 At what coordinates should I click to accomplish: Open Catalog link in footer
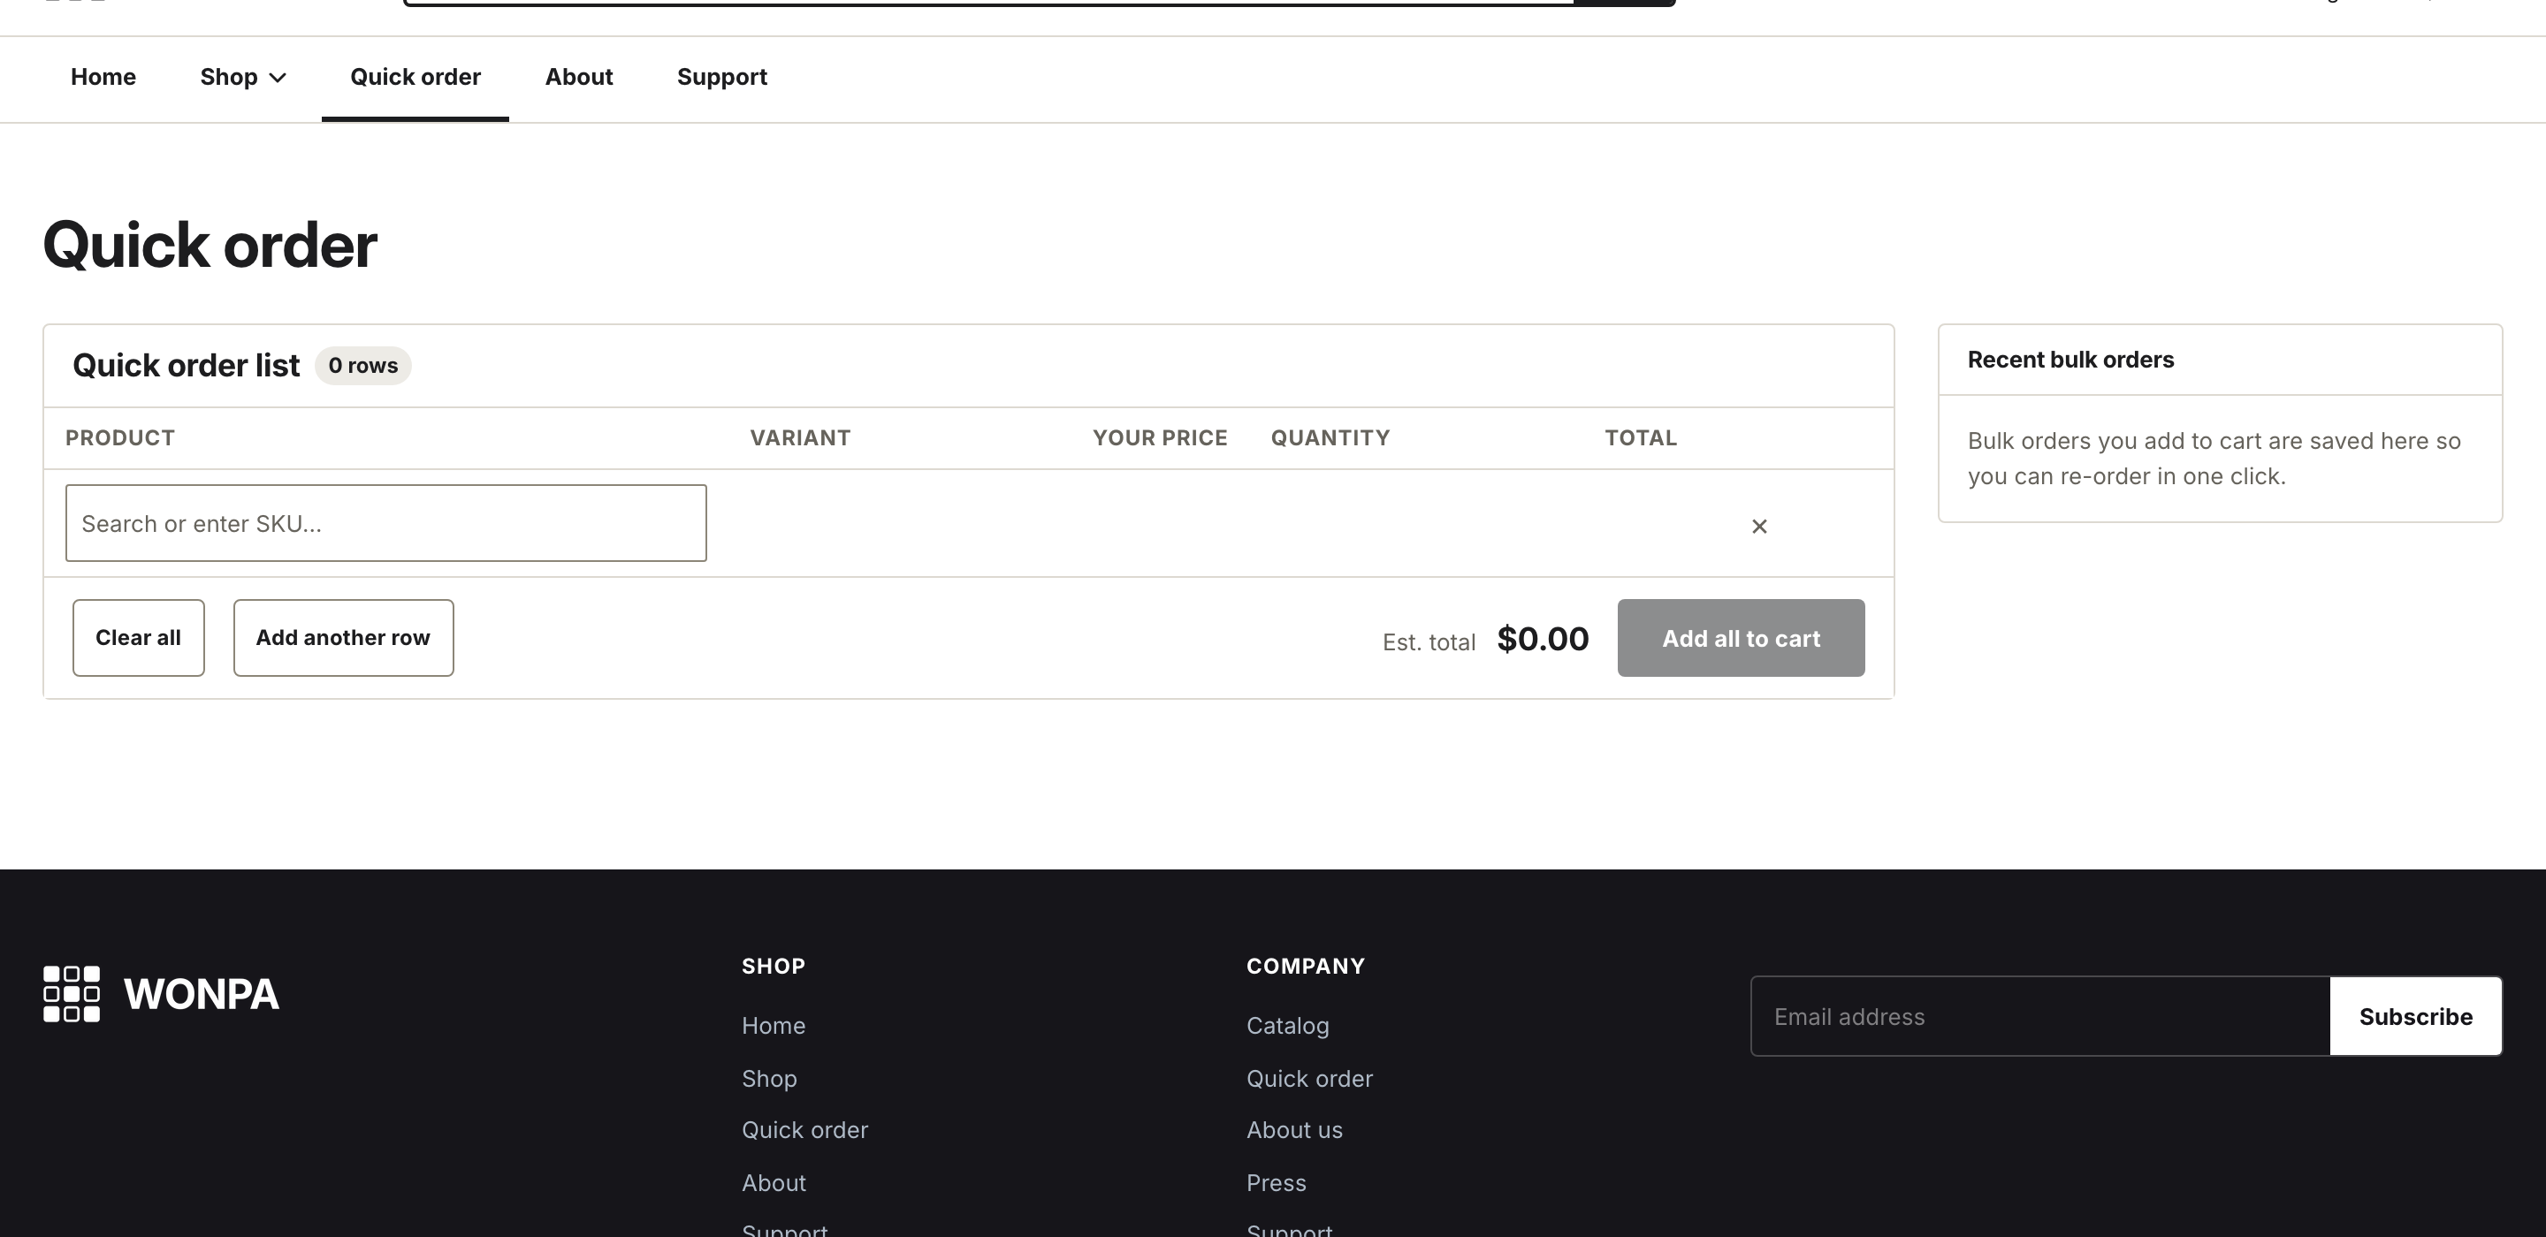click(x=1287, y=1026)
